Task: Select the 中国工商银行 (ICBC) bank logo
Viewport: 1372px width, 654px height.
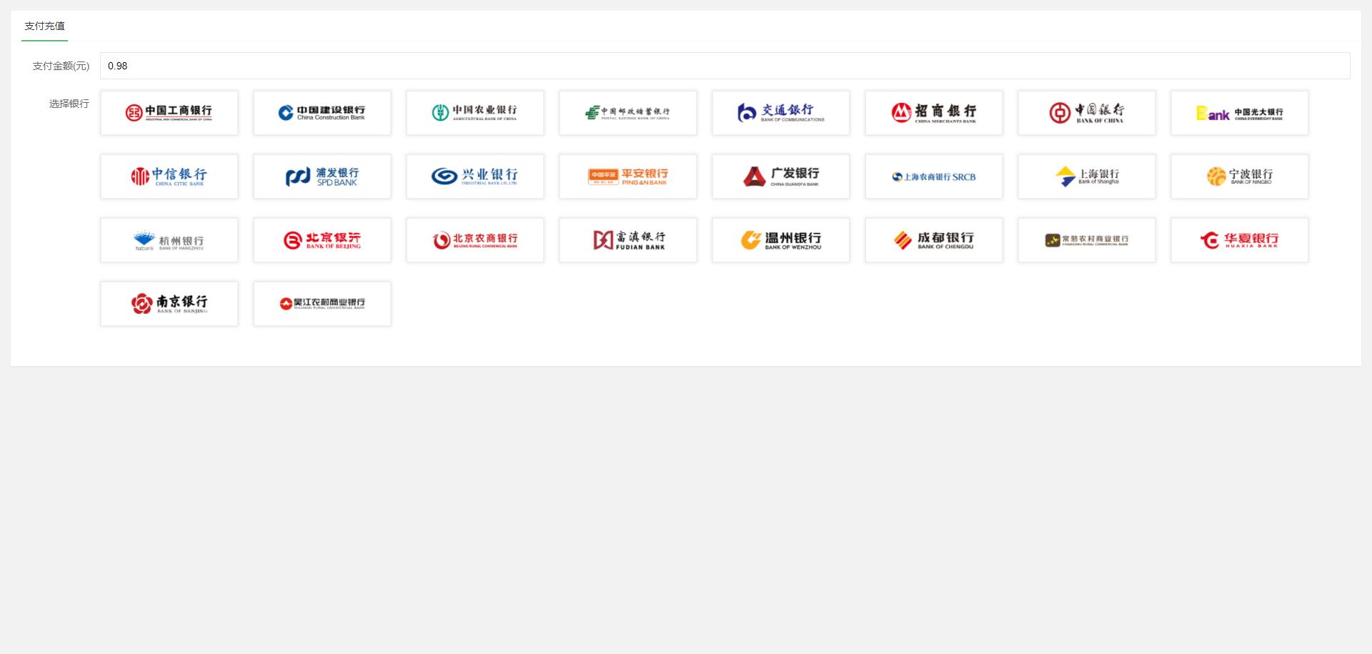Action: [169, 113]
